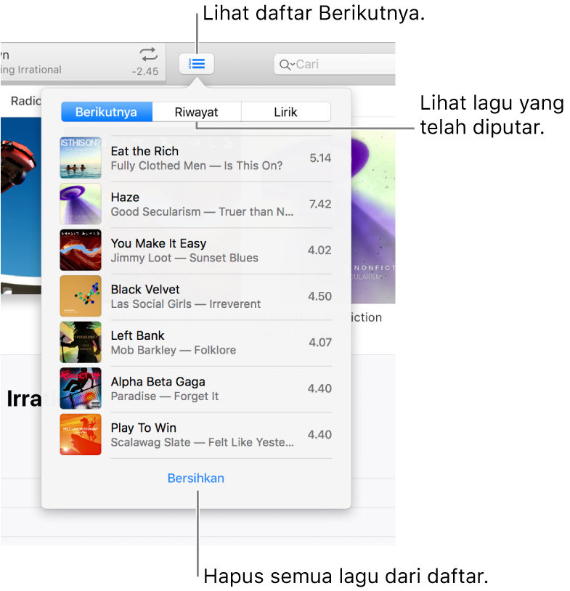The image size is (570, 591).
Task: Click Scalawag Slate — Felt Like Yeste... subtitle
Action: [203, 442]
